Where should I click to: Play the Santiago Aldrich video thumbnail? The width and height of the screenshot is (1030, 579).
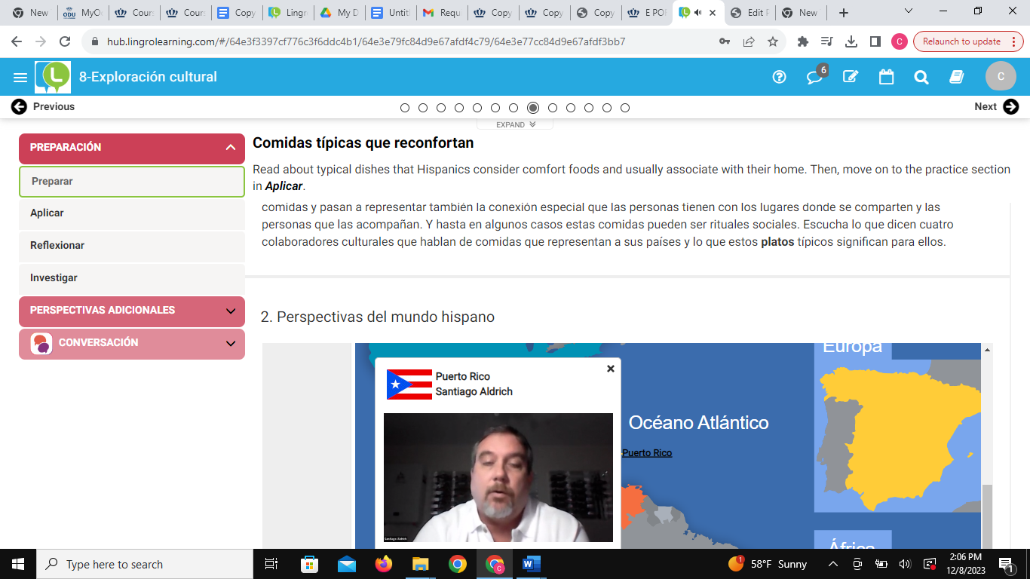(x=498, y=477)
